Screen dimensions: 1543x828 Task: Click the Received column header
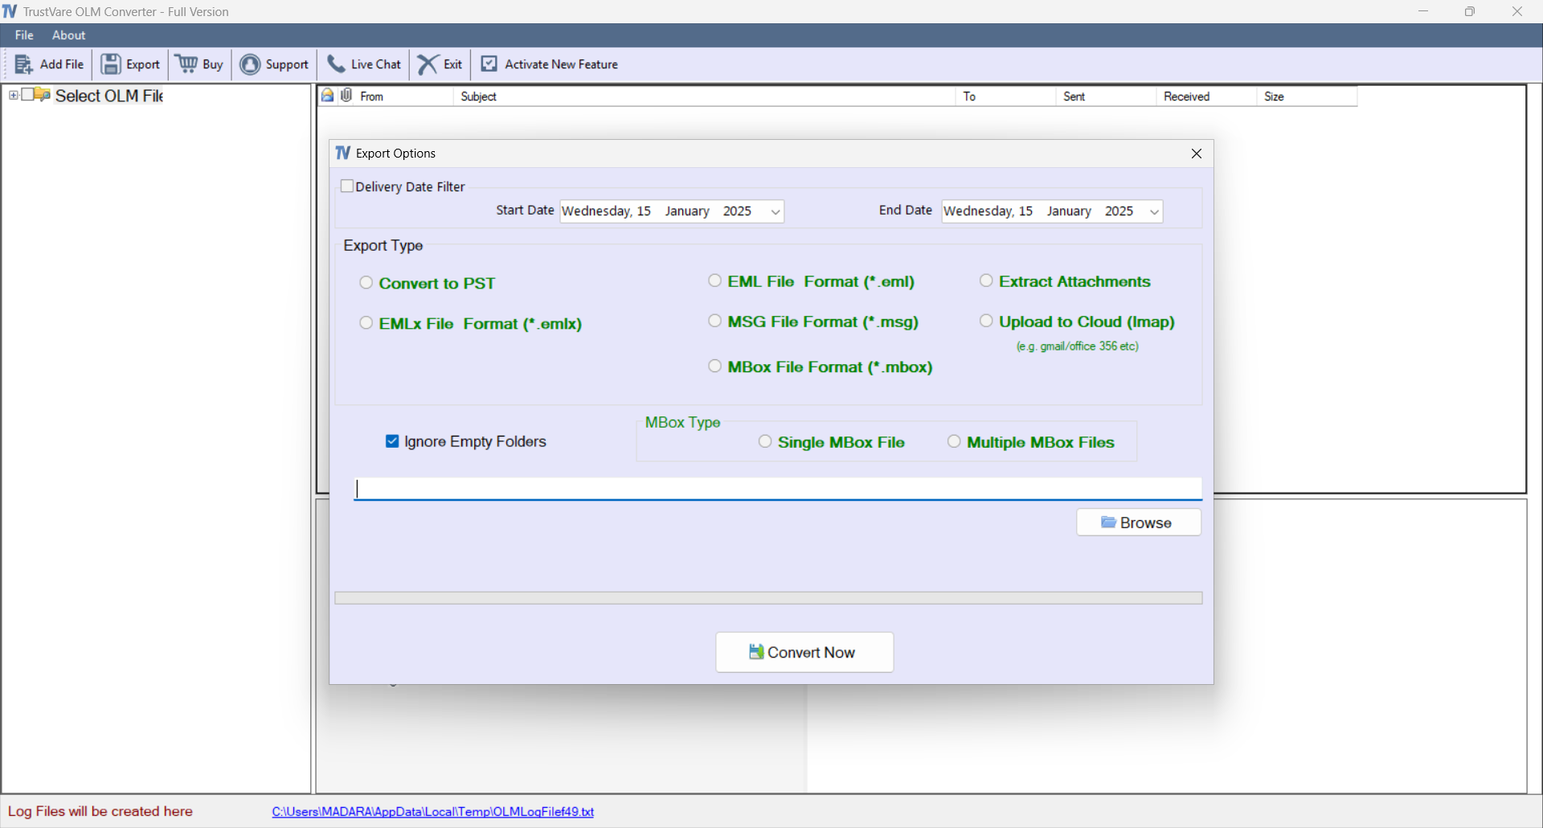click(x=1206, y=96)
